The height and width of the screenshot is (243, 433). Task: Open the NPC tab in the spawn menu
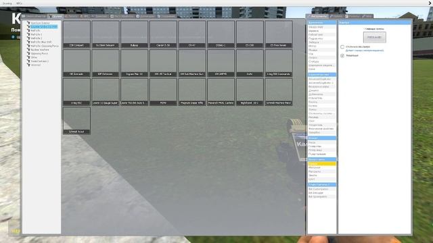[85, 16]
